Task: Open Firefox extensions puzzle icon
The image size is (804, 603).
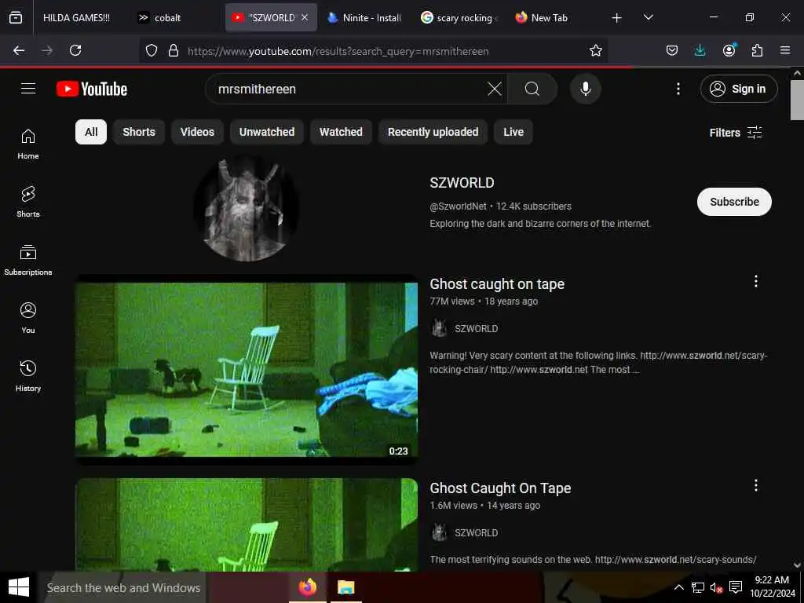Action: (x=757, y=50)
